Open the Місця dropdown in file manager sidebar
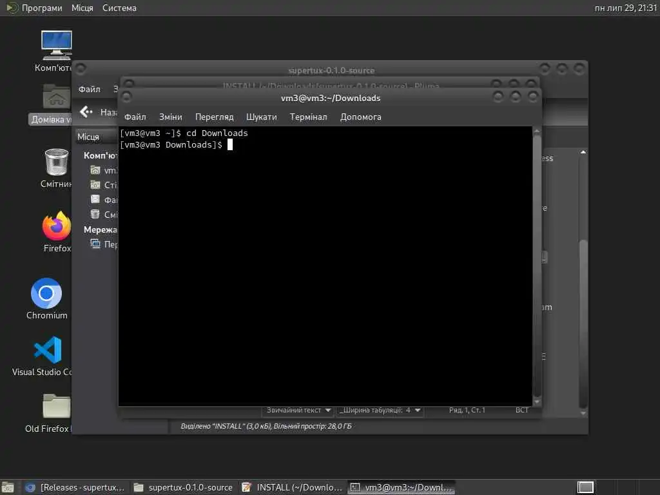This screenshot has width=660, height=495. (x=97, y=137)
